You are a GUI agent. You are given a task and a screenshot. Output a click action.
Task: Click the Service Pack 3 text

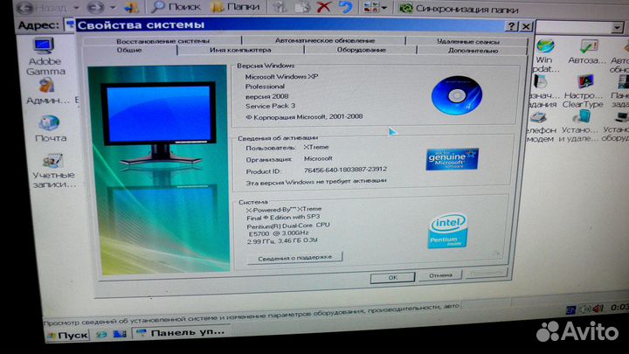coord(270,106)
